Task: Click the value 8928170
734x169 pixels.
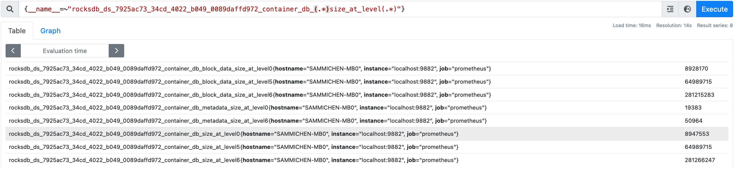Action: pos(696,68)
